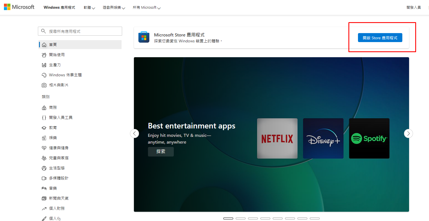Click the 開始使用 sidebar icon
Image resolution: width=429 pixels, height=221 pixels.
pos(44,55)
